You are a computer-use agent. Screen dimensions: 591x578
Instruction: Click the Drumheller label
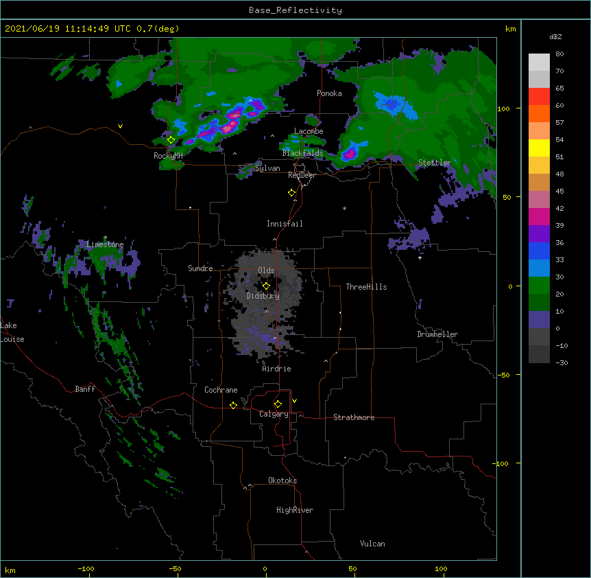[437, 334]
